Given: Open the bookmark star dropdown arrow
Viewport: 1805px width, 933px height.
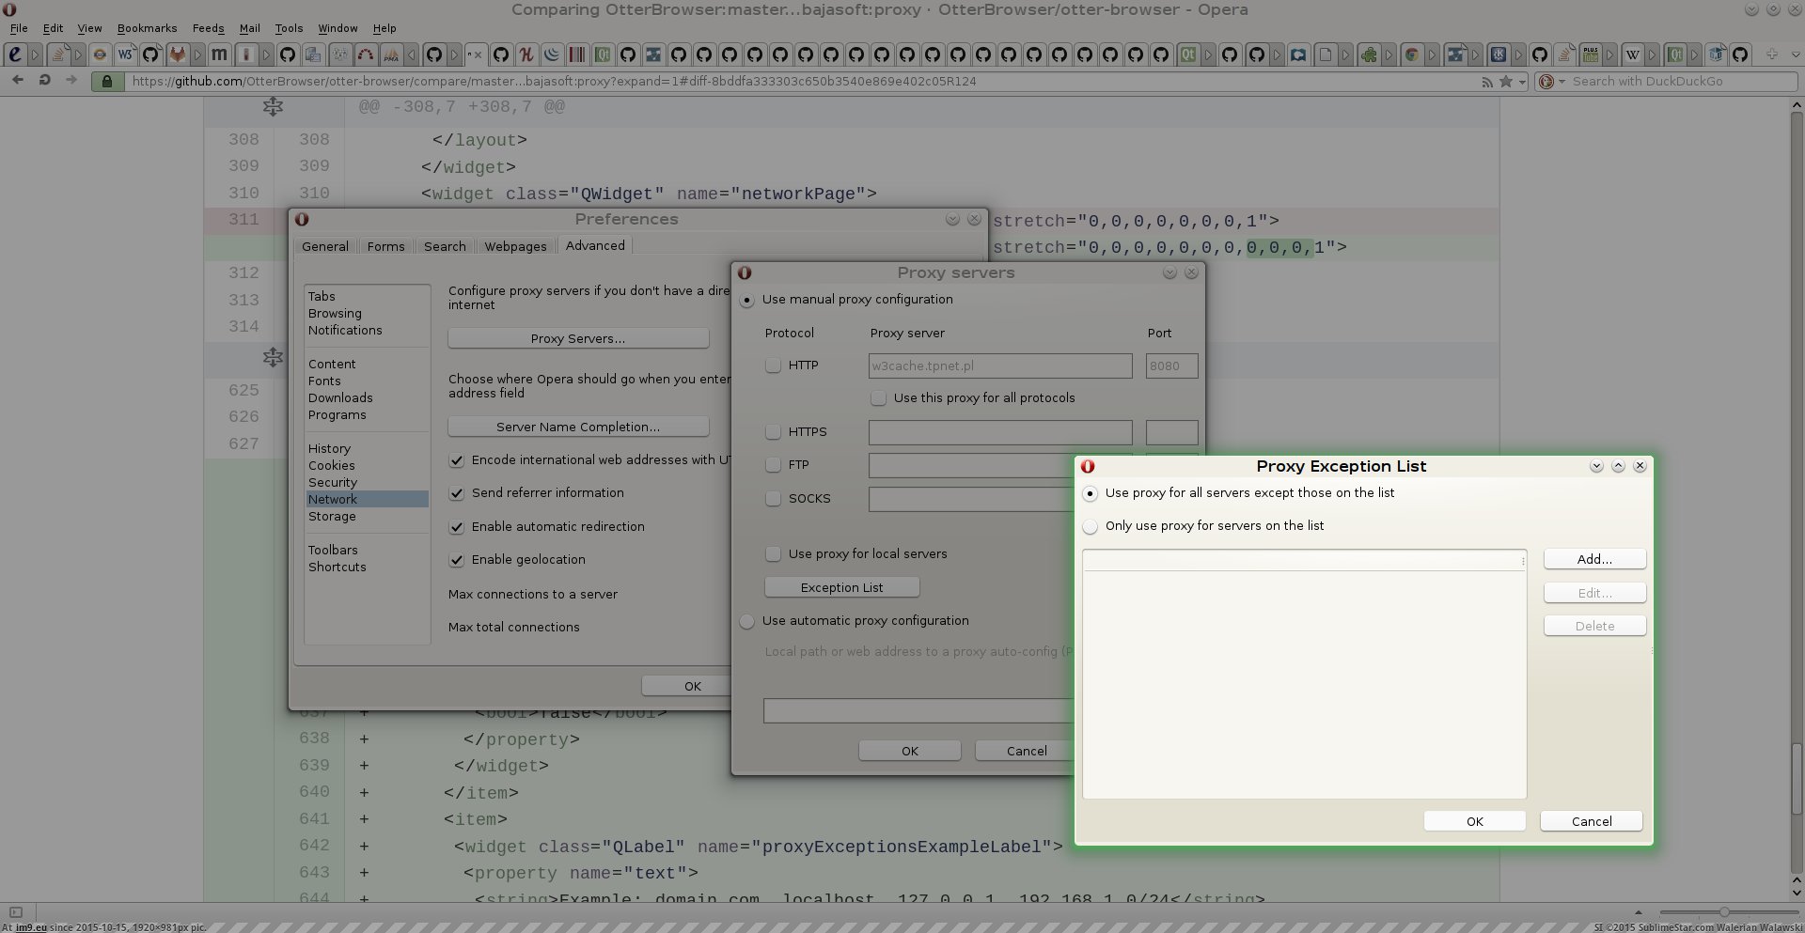Looking at the screenshot, I should (x=1522, y=83).
